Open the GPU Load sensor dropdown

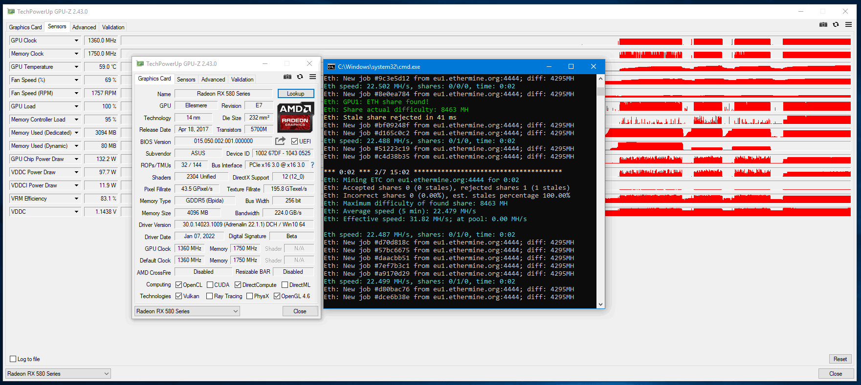76,106
